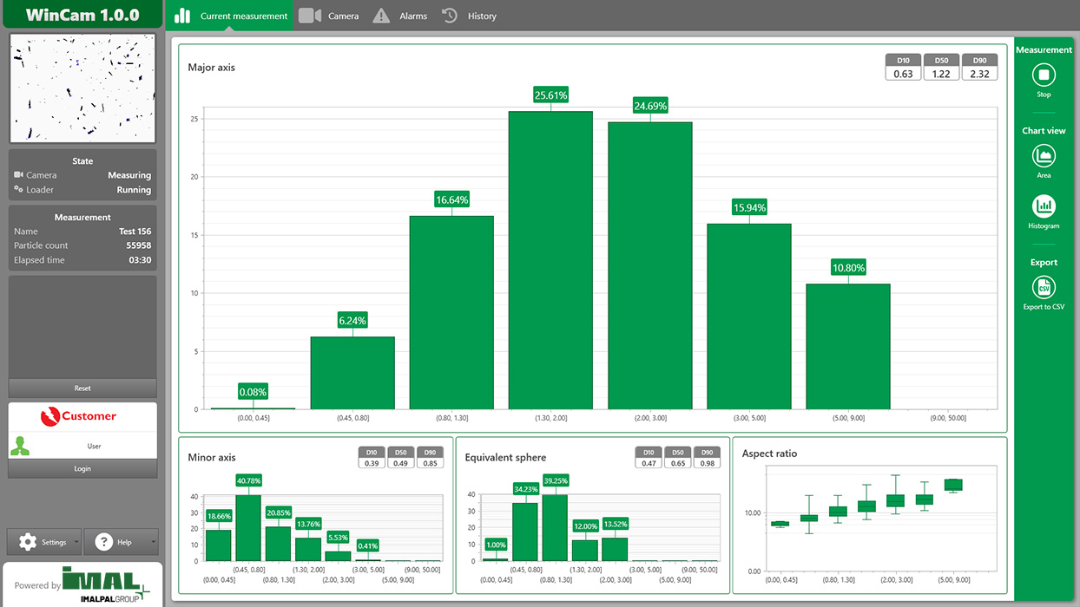Go to the History tab

tap(470, 16)
